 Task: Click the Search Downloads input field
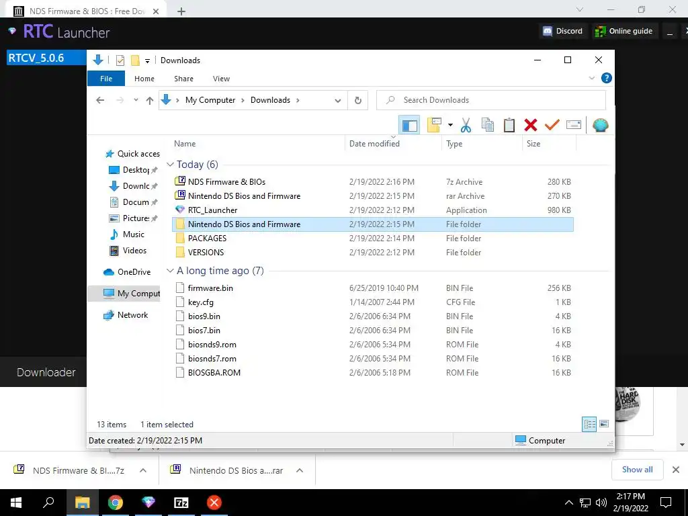coord(491,100)
